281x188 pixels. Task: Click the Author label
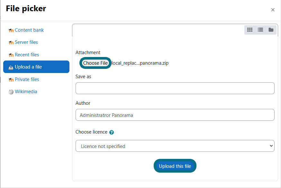[x=83, y=103]
